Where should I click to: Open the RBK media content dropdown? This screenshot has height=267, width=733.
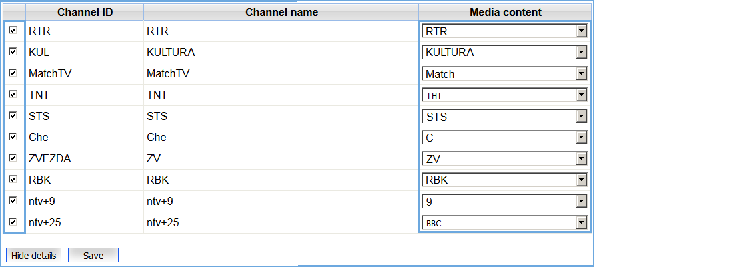(504, 180)
